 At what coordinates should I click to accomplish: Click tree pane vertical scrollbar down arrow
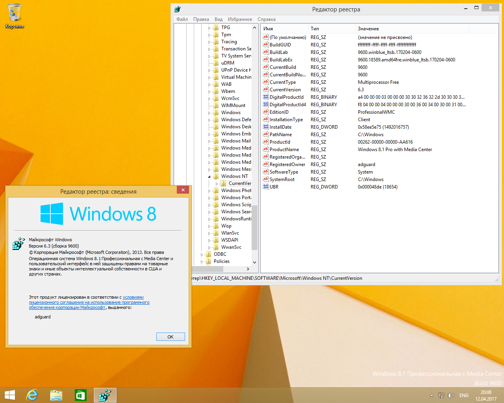point(254,262)
